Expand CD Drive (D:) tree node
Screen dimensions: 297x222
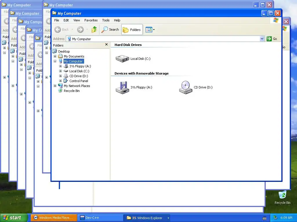[60, 76]
